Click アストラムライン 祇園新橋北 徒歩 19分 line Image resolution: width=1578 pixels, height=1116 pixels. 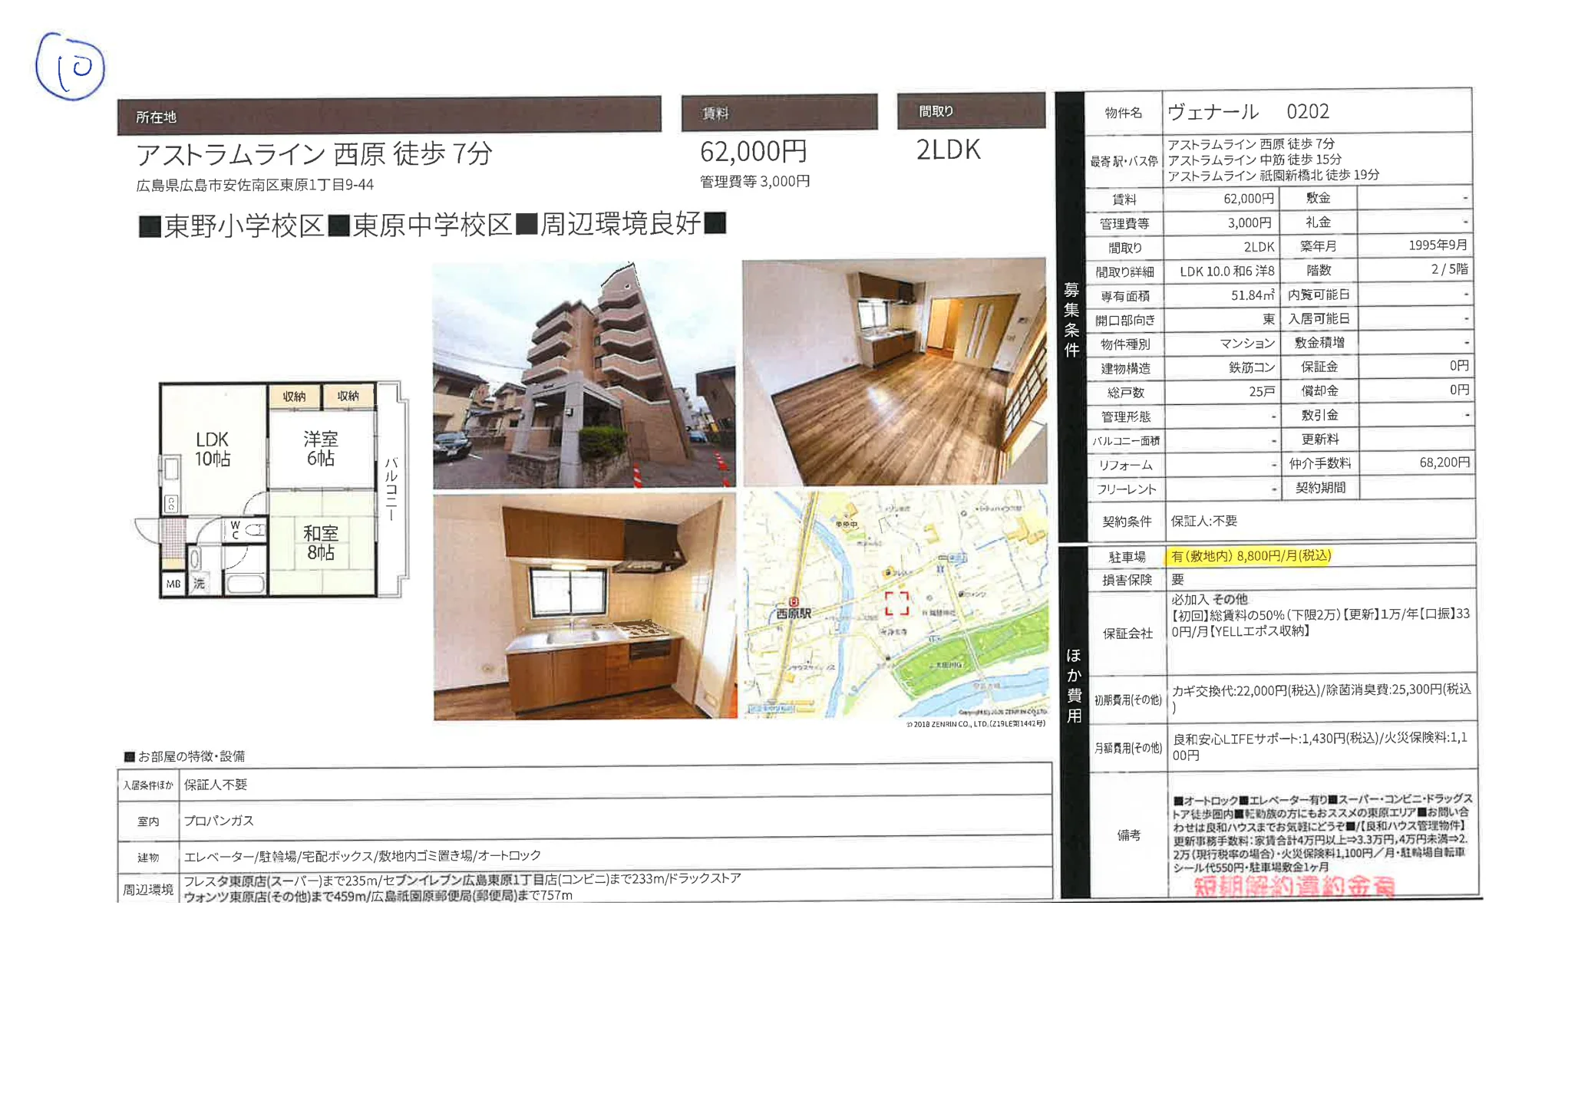click(x=1273, y=175)
